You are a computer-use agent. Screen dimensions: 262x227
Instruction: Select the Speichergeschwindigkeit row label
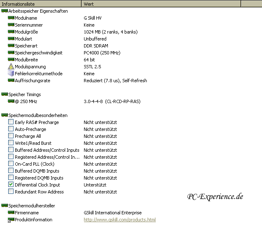click(x=39, y=53)
